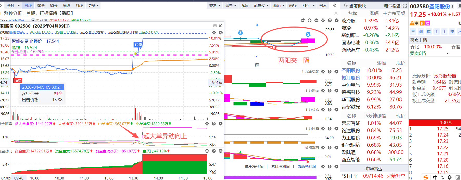Toggle the 创 tag button

[421, 32]
